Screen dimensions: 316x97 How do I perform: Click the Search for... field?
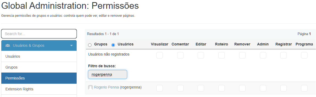tap(39, 34)
